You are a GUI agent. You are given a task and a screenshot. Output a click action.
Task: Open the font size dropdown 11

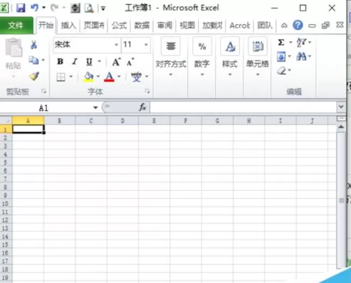(146, 45)
